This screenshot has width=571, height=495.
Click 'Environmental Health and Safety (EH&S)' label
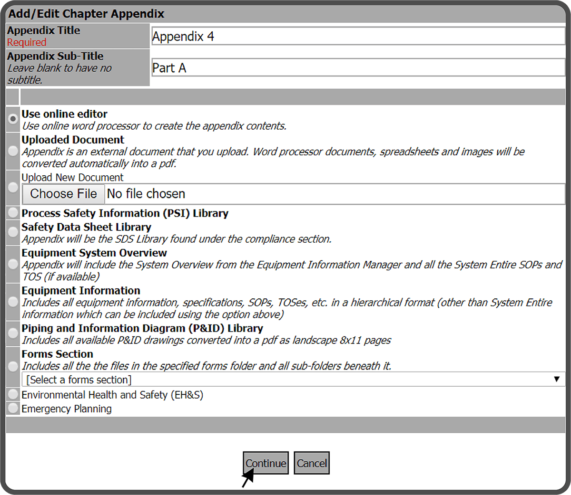coord(112,395)
